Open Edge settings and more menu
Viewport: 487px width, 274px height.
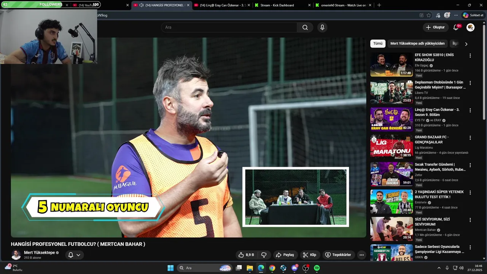(456, 15)
